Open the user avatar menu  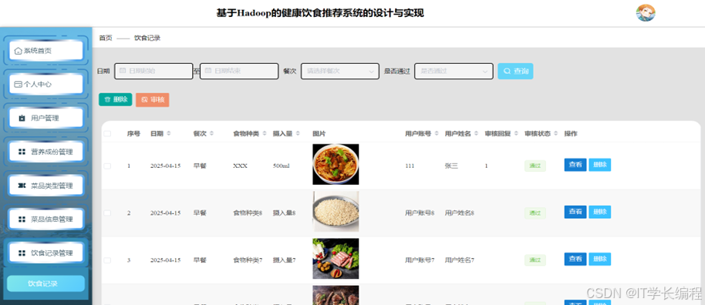point(645,13)
